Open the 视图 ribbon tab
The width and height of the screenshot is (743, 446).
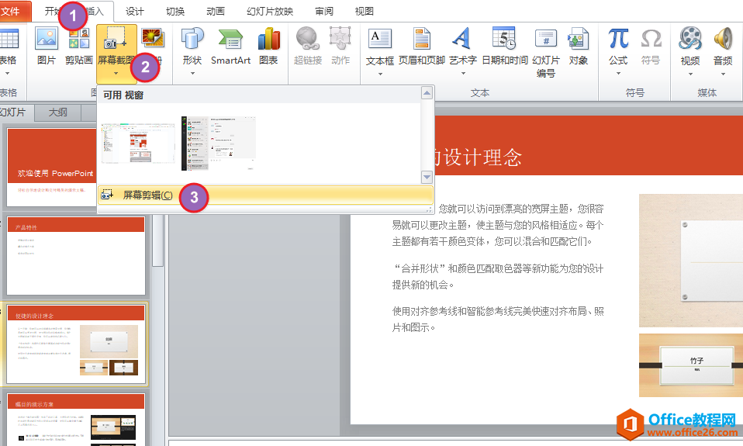365,11
